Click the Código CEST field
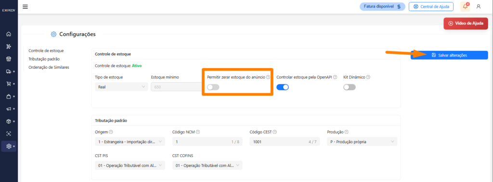This screenshot has height=182, width=493. click(x=285, y=142)
